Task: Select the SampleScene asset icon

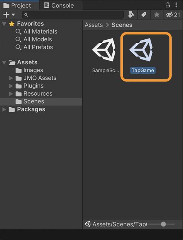Action: coord(104,50)
